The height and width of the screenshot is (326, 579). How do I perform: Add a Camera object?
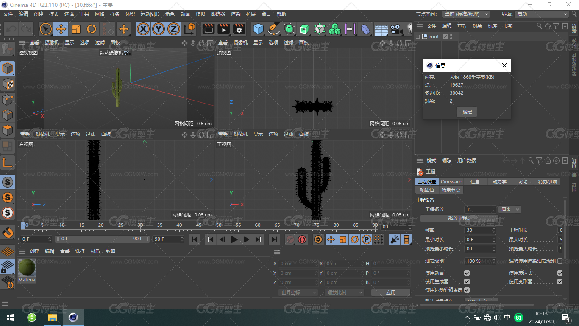(x=396, y=29)
